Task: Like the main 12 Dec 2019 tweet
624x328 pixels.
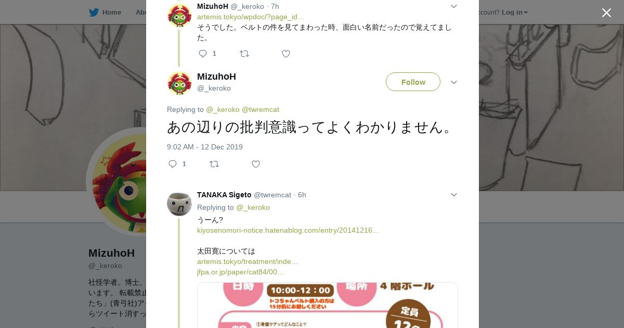Action: 256,164
